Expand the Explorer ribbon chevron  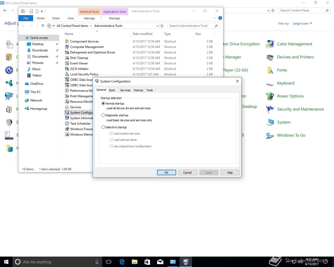click(214, 18)
